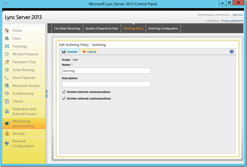The width and height of the screenshot is (247, 167).
Task: Uncheck Archive internal communications
Action: tap(64, 92)
